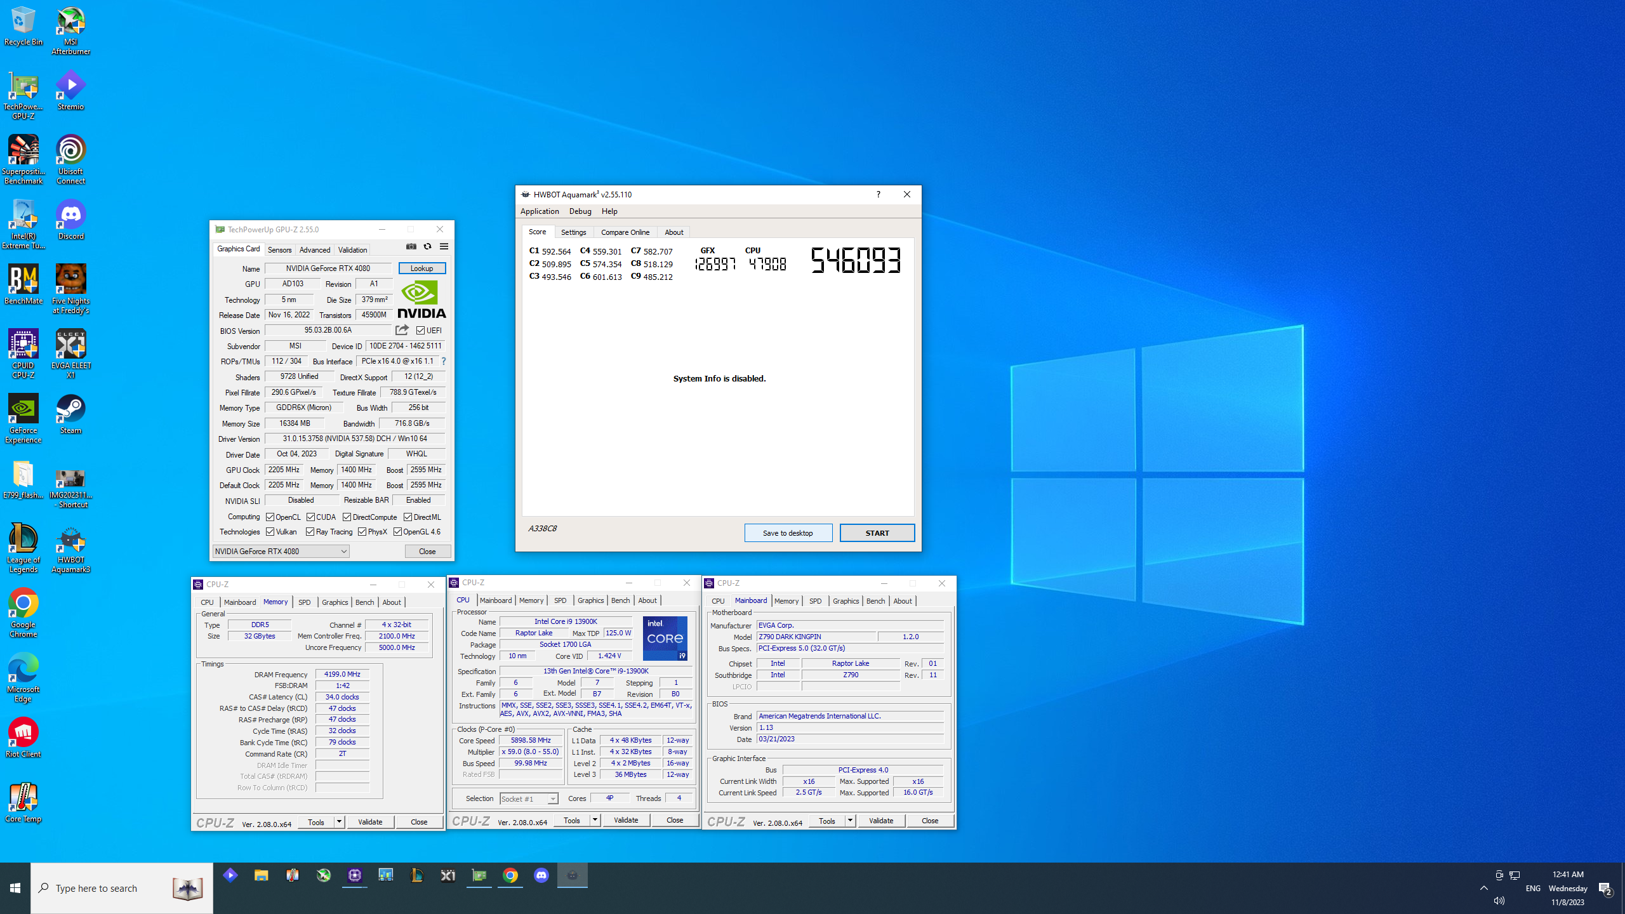Switch to the Sensors tab in GPU-Z
Screen dimensions: 1625x914
279,250
